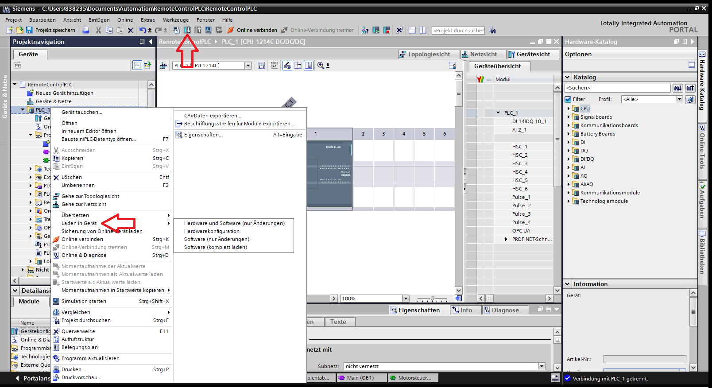712x388 pixels.
Task: Click the horizontal split editor icon
Action: (412, 30)
